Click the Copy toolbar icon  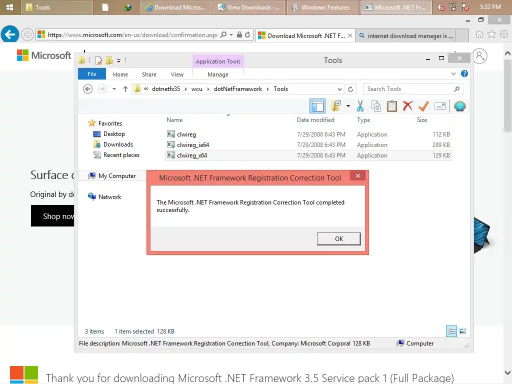click(376, 106)
